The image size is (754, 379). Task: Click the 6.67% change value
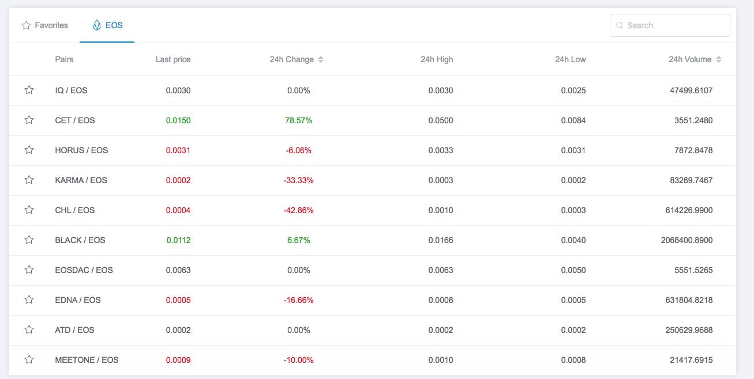299,240
